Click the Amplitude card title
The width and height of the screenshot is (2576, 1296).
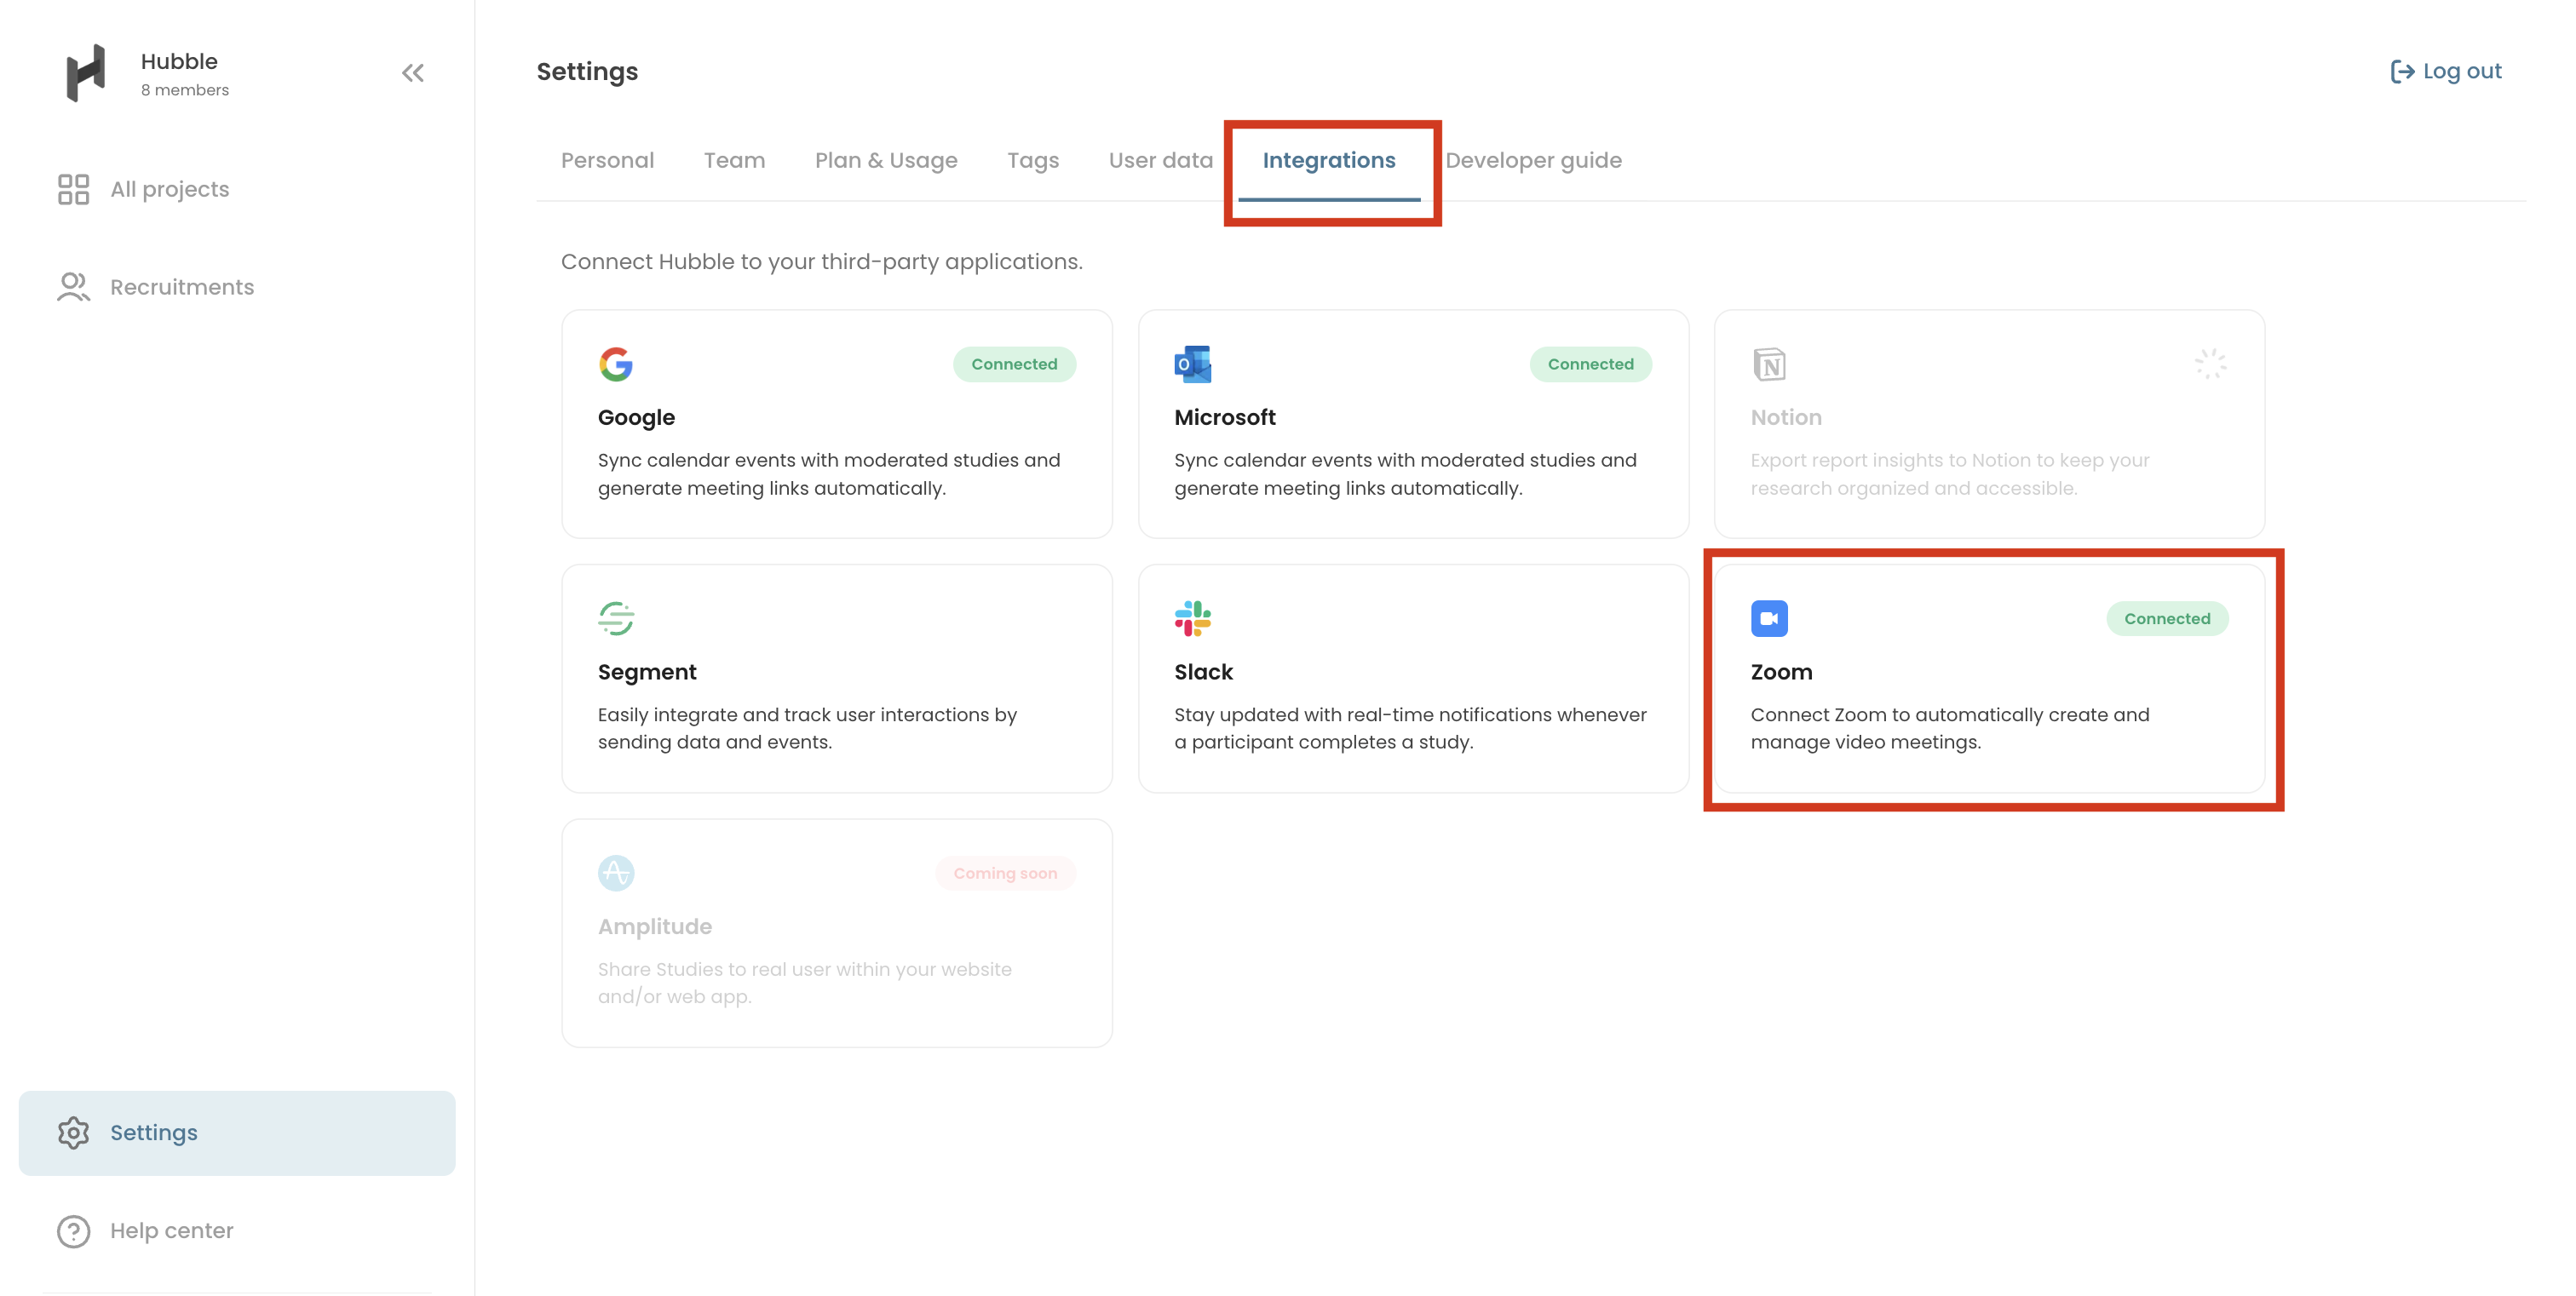click(x=654, y=926)
